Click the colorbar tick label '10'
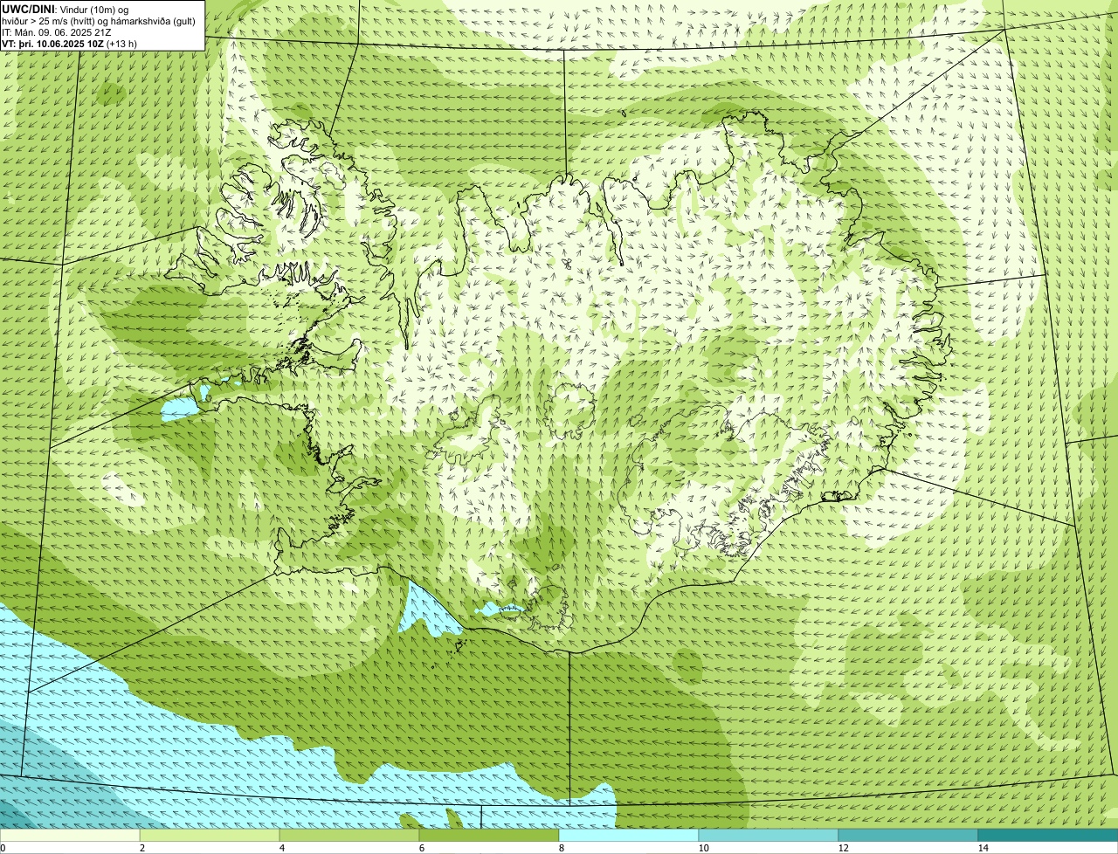The width and height of the screenshot is (1118, 854). [702, 848]
